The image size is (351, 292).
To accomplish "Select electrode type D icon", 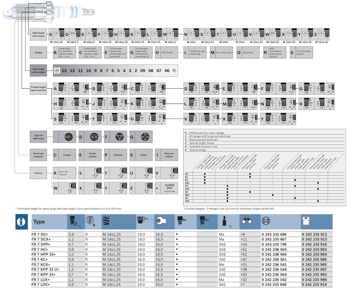I will pyautogui.click(x=94, y=137).
